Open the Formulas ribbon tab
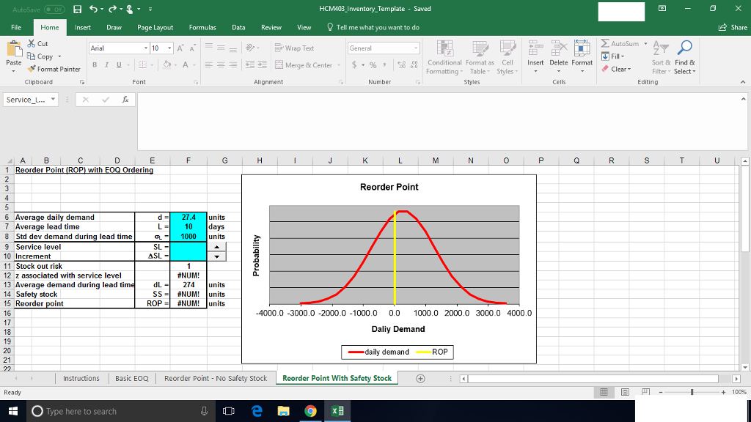 (x=202, y=27)
